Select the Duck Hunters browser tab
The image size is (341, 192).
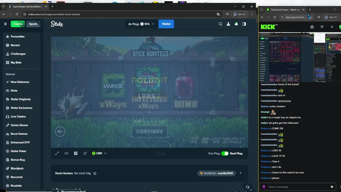(x=27, y=6)
